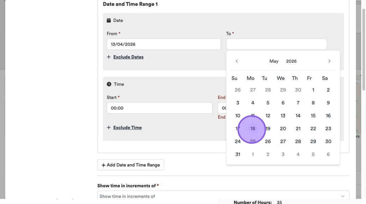Click the To date input field
This screenshot has width=366, height=204.
(x=276, y=44)
